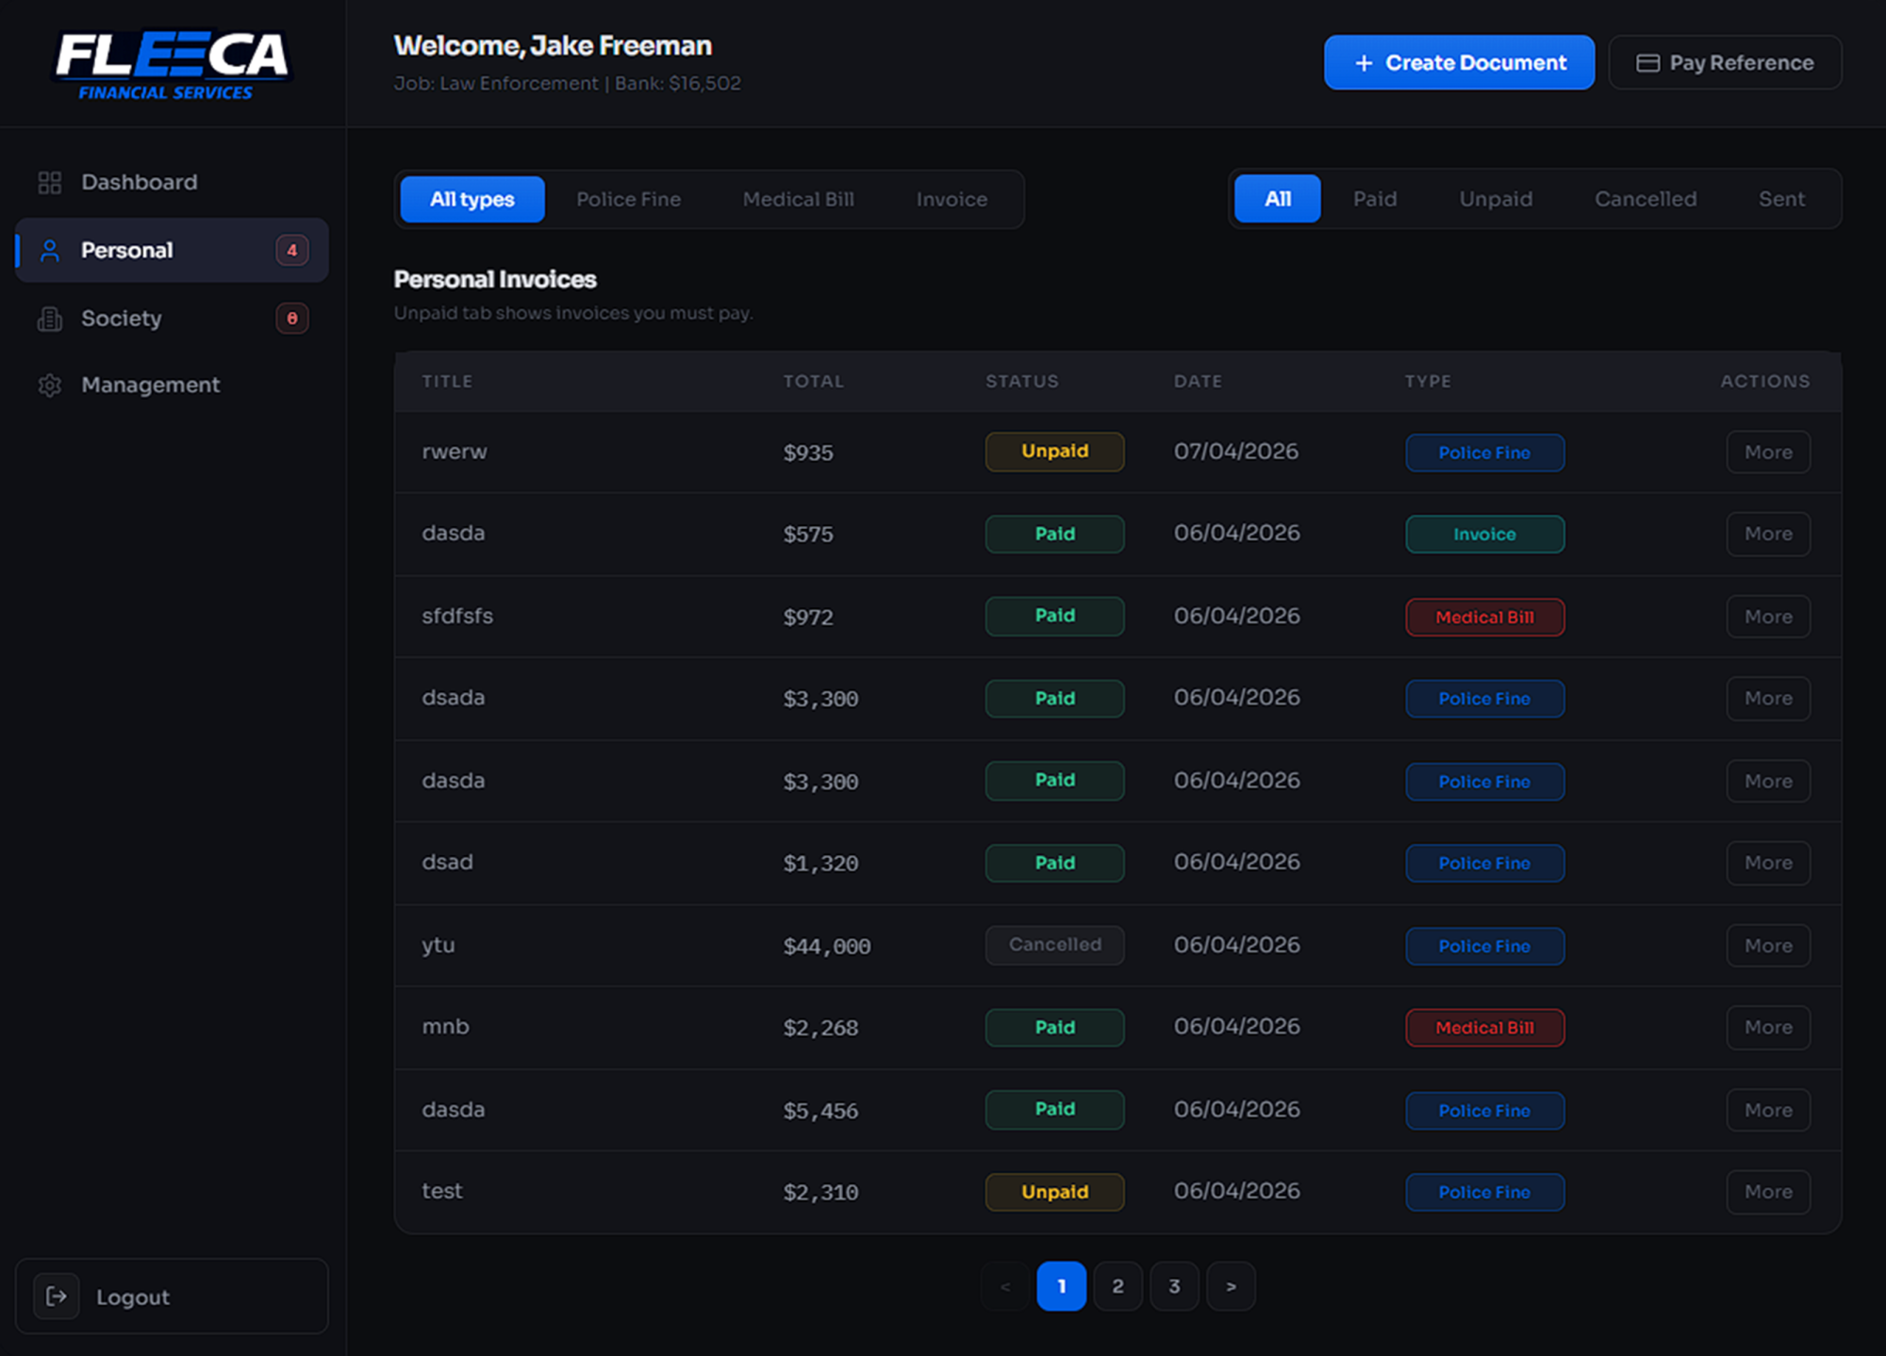
Task: Click the Unpaid status badge for rwerw
Action: [1054, 452]
